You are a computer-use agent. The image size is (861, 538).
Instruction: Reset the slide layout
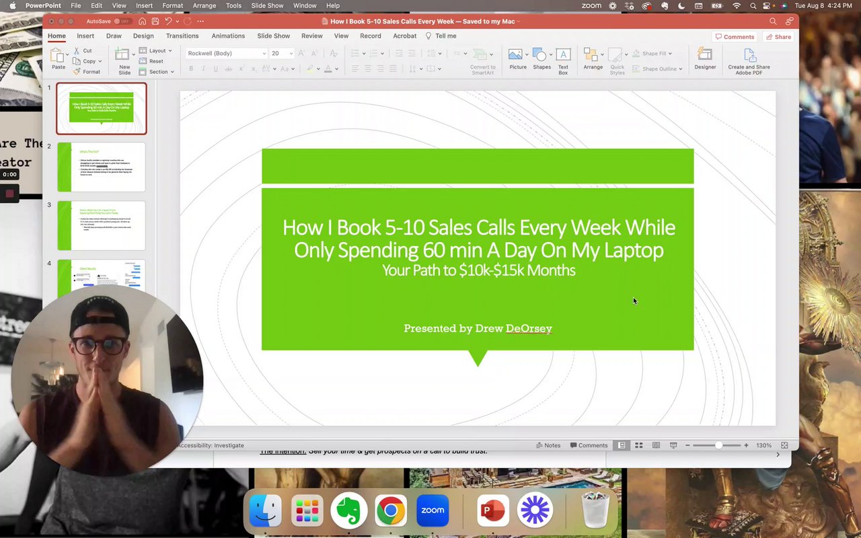[151, 61]
